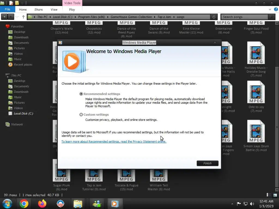Screen dimensions: 279x209
Task: Expand the 'Program Files (x86)' breadcrumb arrow
Action: (x=108, y=17)
